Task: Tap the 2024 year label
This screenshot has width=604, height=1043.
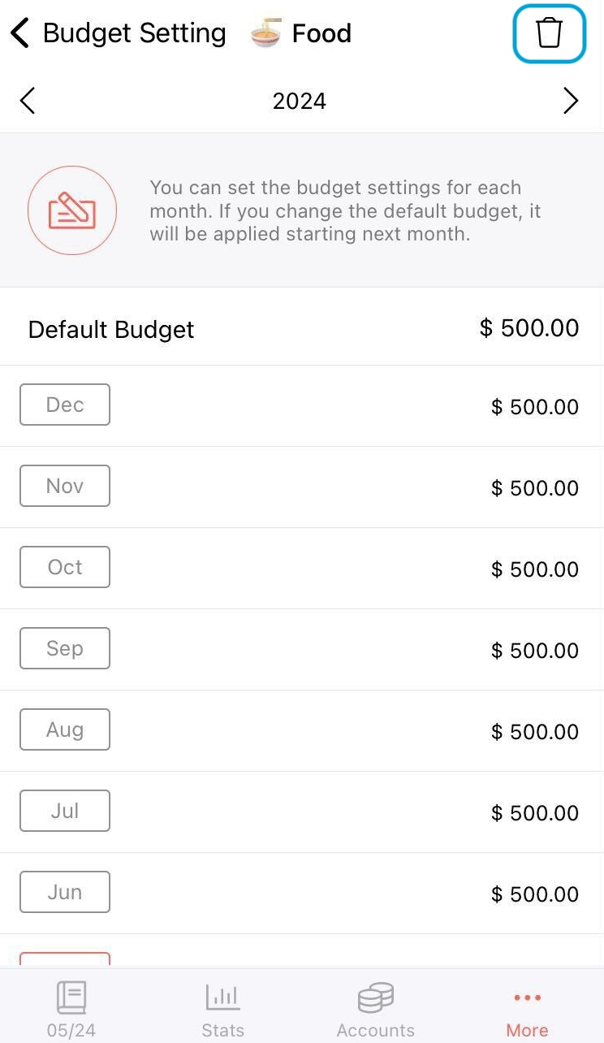Action: [x=299, y=101]
